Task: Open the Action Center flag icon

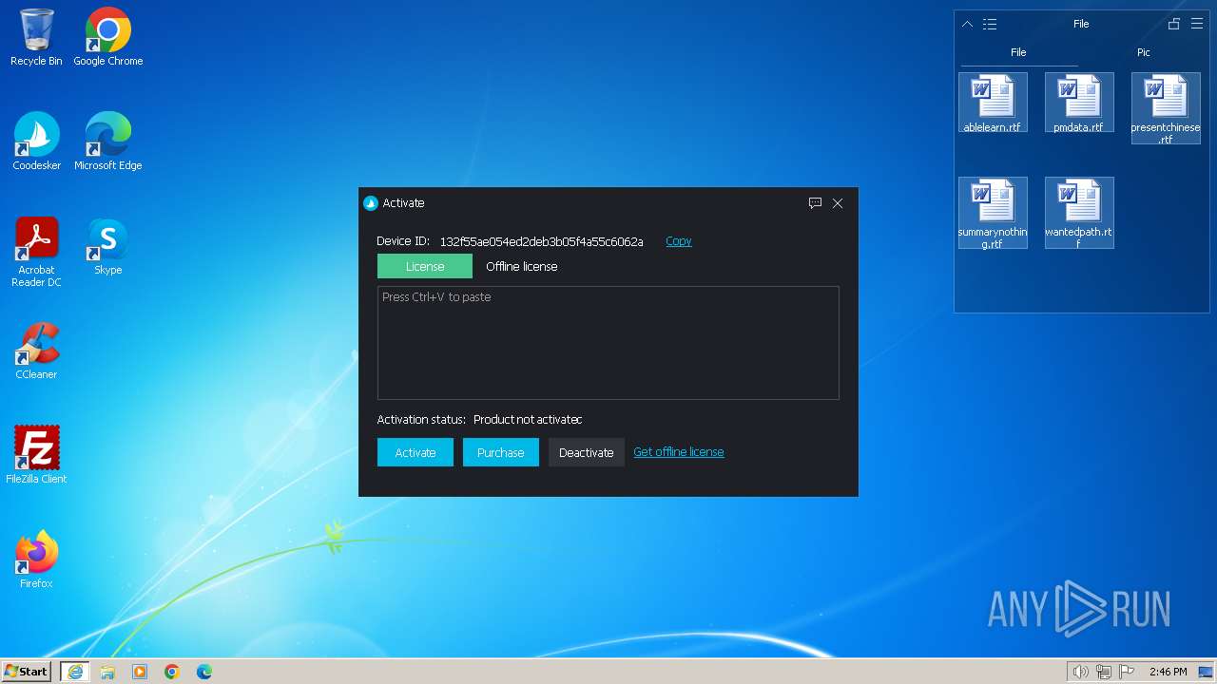Action: [1127, 672]
